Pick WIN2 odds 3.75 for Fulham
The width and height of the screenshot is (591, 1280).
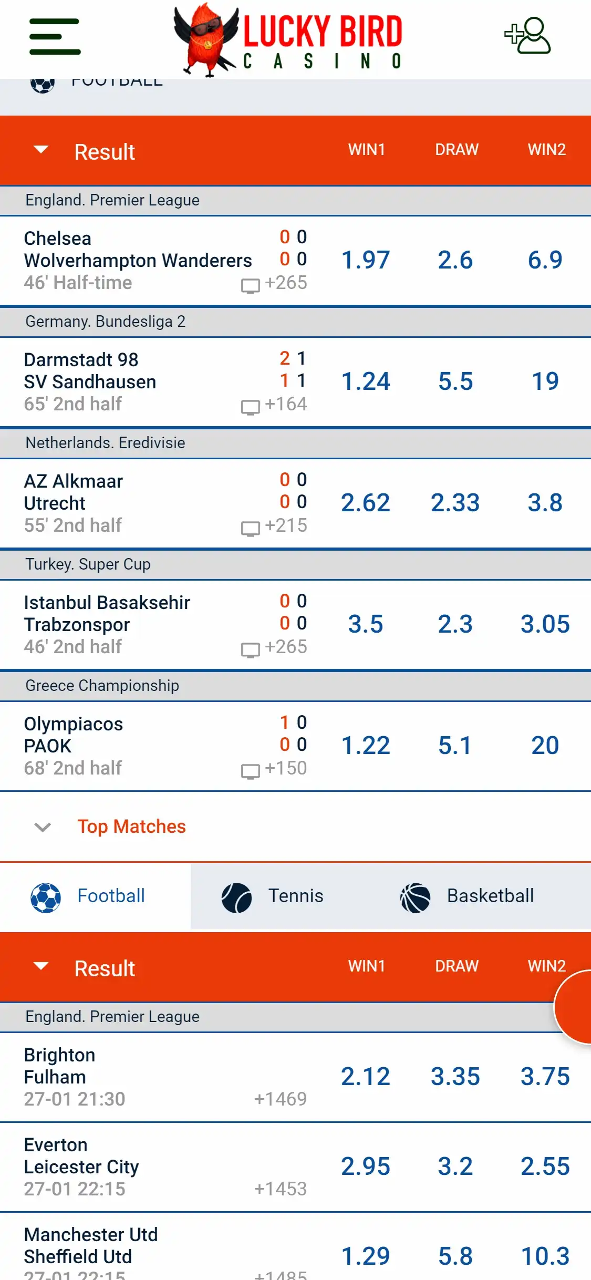tap(545, 1077)
